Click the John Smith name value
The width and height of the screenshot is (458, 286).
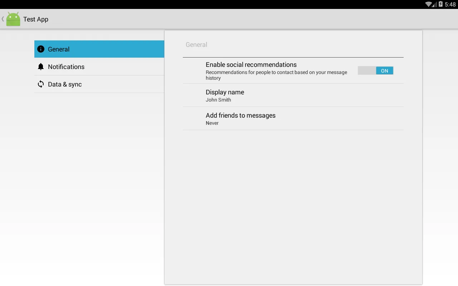click(218, 100)
